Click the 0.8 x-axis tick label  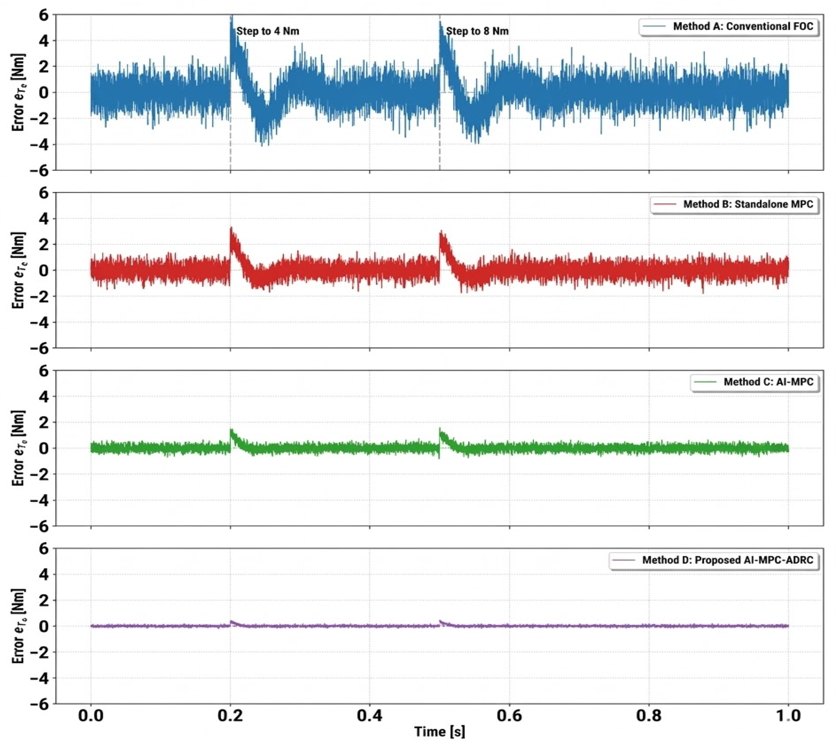(x=649, y=715)
